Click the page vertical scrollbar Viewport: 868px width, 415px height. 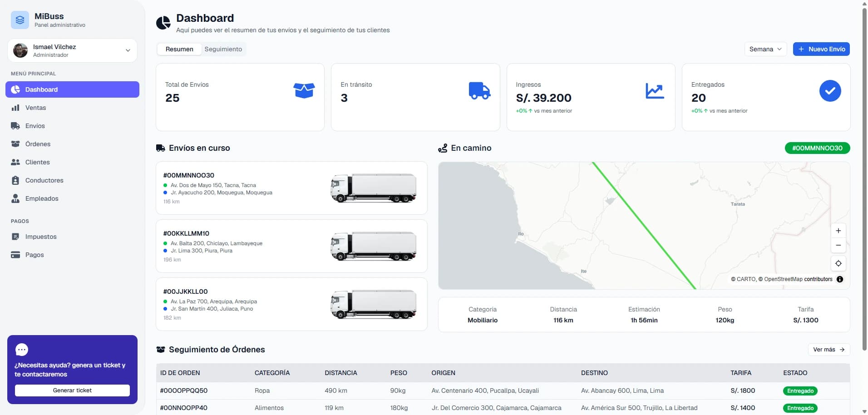(864, 177)
